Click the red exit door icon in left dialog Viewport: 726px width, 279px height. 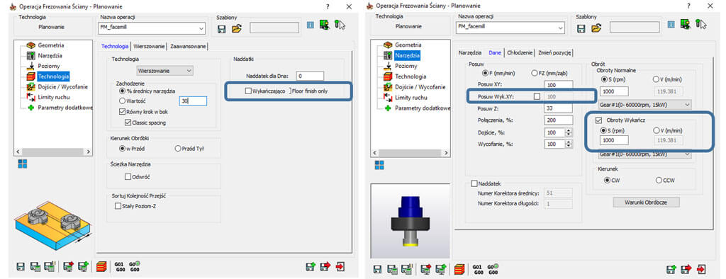coord(341,267)
